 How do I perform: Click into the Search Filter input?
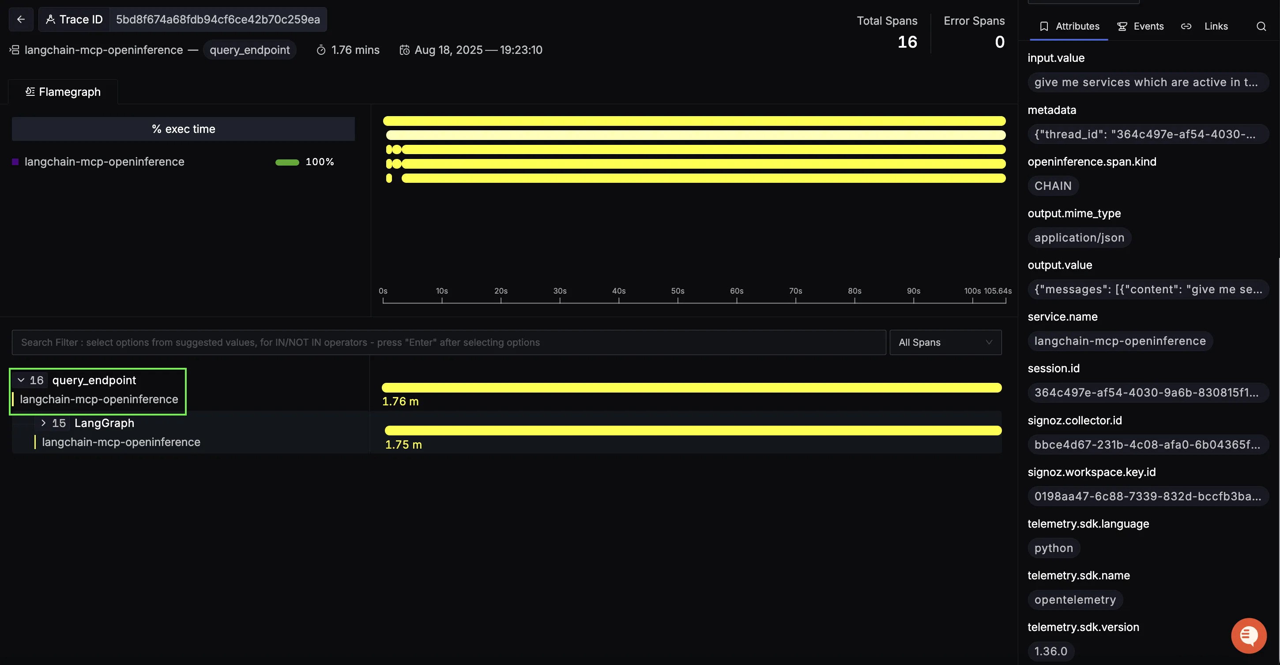pos(447,343)
